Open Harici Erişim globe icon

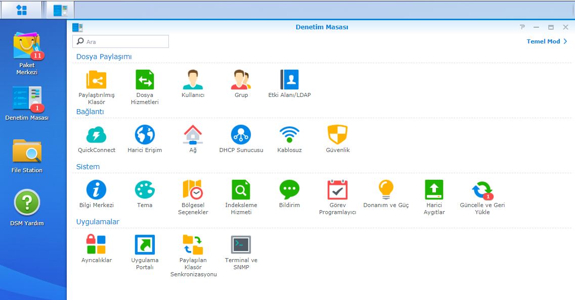pyautogui.click(x=145, y=135)
